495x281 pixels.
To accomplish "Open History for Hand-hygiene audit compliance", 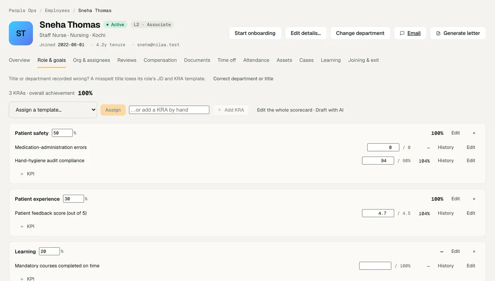I will [446, 161].
